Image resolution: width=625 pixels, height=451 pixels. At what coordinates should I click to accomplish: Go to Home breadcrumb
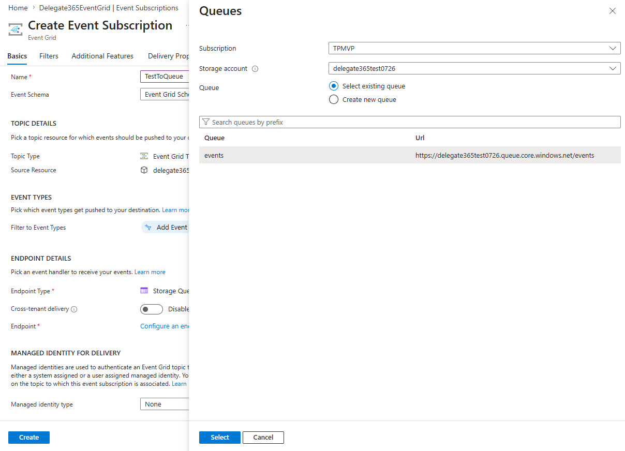[x=18, y=8]
